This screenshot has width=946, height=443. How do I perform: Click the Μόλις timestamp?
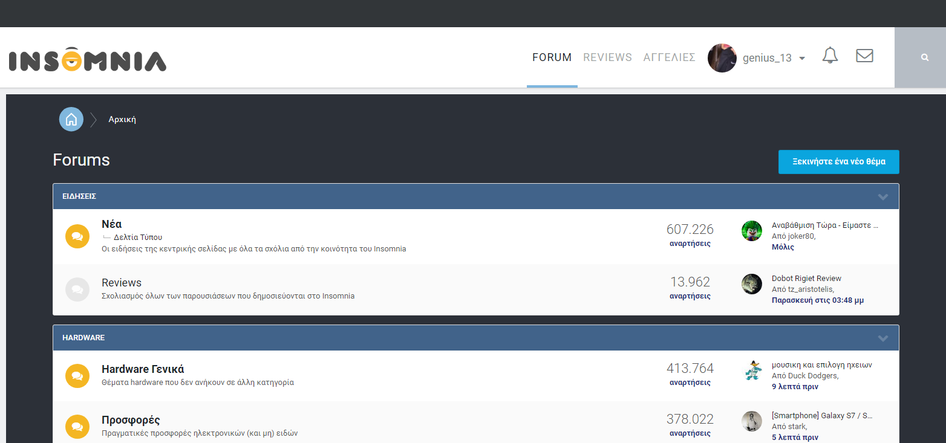coord(783,247)
